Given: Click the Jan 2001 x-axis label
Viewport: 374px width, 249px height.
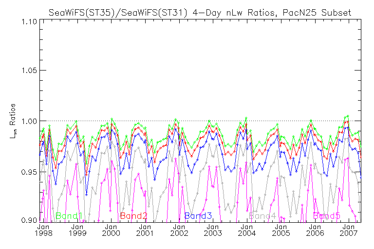Looking at the screenshot, I should pyautogui.click(x=145, y=230).
